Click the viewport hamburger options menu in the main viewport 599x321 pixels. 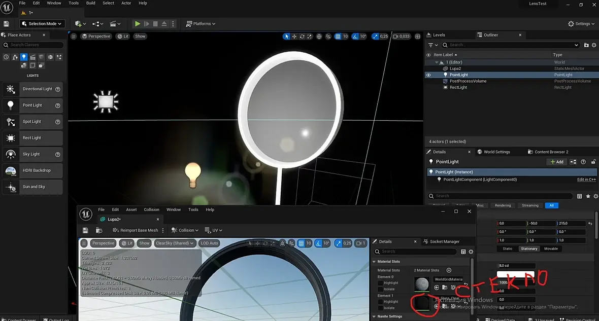(x=74, y=37)
